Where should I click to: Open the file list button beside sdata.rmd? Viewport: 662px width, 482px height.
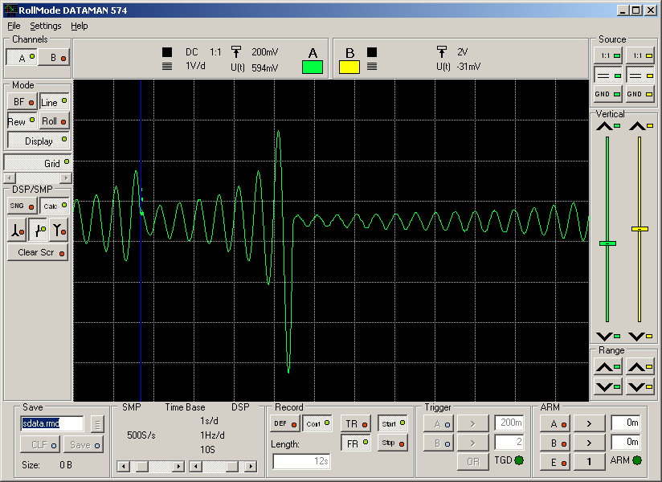(96, 423)
